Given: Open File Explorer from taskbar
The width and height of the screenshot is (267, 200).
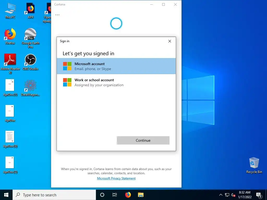Looking at the screenshot, I should coord(141,195).
